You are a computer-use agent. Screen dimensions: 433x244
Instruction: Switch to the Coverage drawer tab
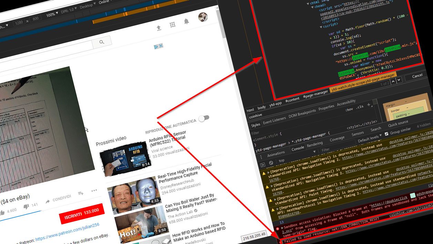click(x=337, y=138)
